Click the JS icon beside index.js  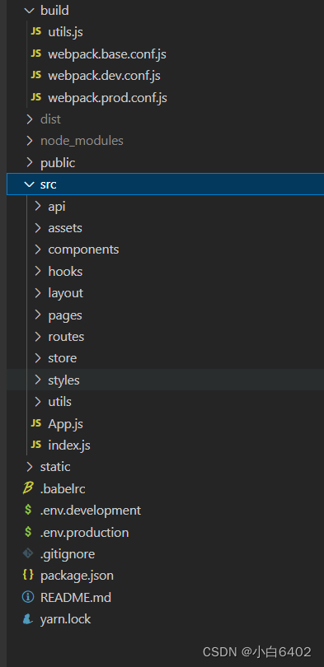point(36,445)
